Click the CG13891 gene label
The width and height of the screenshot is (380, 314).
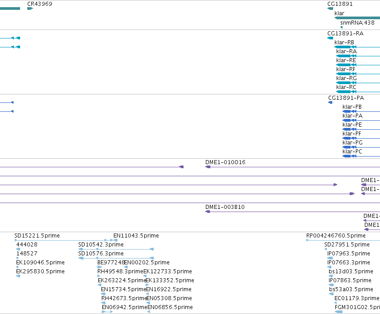[340, 4]
